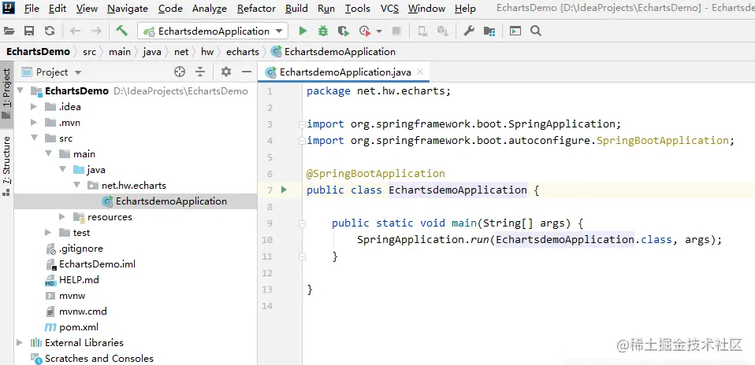Open the Navigate menu
Viewport: 755px width, 365px height.
pyautogui.click(x=128, y=8)
